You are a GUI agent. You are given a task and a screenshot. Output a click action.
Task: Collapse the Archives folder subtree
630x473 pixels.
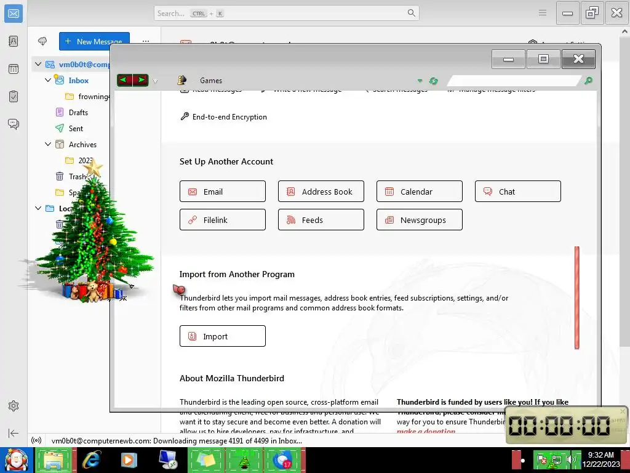click(x=48, y=144)
